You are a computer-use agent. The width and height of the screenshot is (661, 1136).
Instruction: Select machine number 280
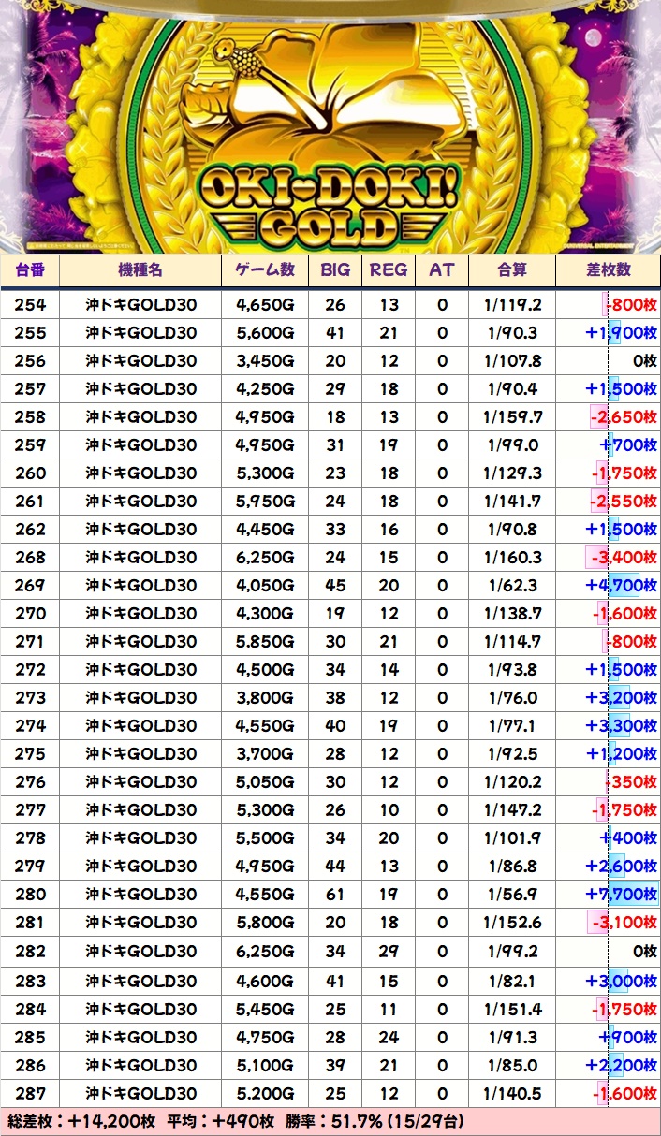(30, 895)
